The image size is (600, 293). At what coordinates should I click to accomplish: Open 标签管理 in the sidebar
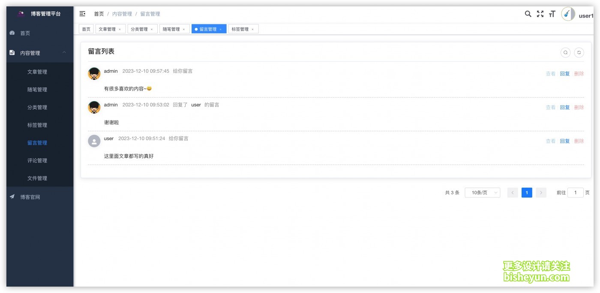tap(40, 125)
